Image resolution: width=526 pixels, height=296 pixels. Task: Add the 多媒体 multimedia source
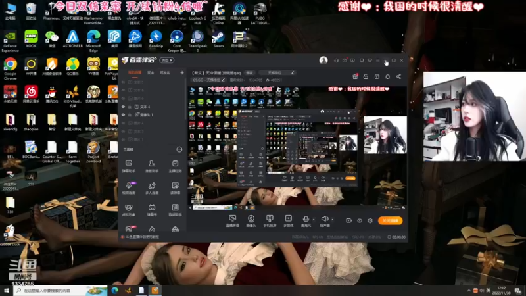(288, 221)
